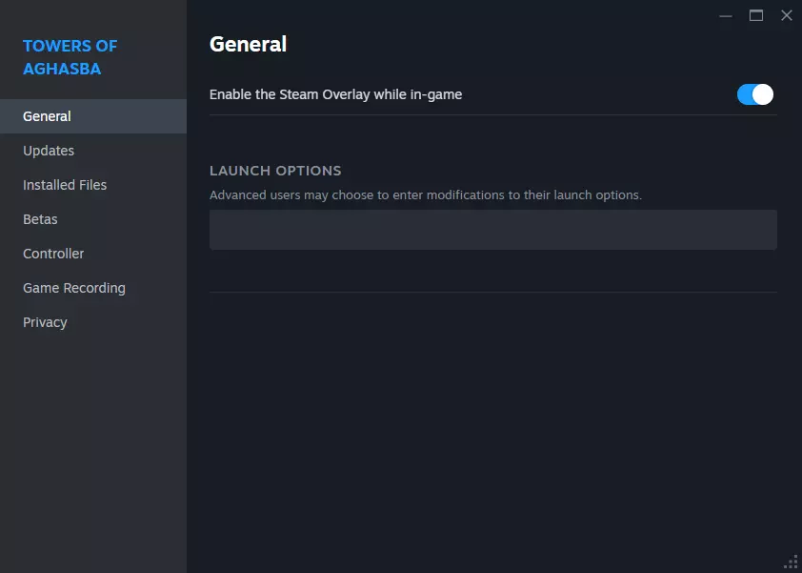Image resolution: width=802 pixels, height=573 pixels.
Task: Switch to the Updates section
Action: pos(49,151)
